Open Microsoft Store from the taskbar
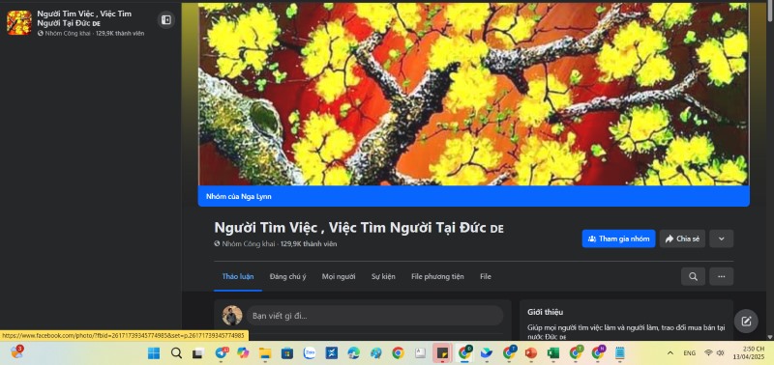 [x=287, y=353]
